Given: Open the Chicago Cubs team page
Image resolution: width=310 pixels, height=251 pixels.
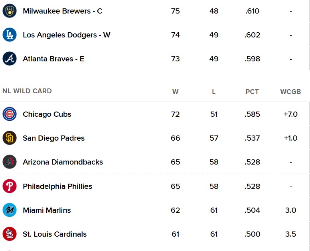Looking at the screenshot, I should click(47, 114).
